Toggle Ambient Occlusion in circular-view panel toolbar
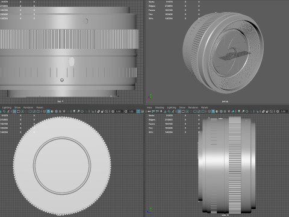The width and height of the screenshot is (289, 217). [x=74, y=111]
